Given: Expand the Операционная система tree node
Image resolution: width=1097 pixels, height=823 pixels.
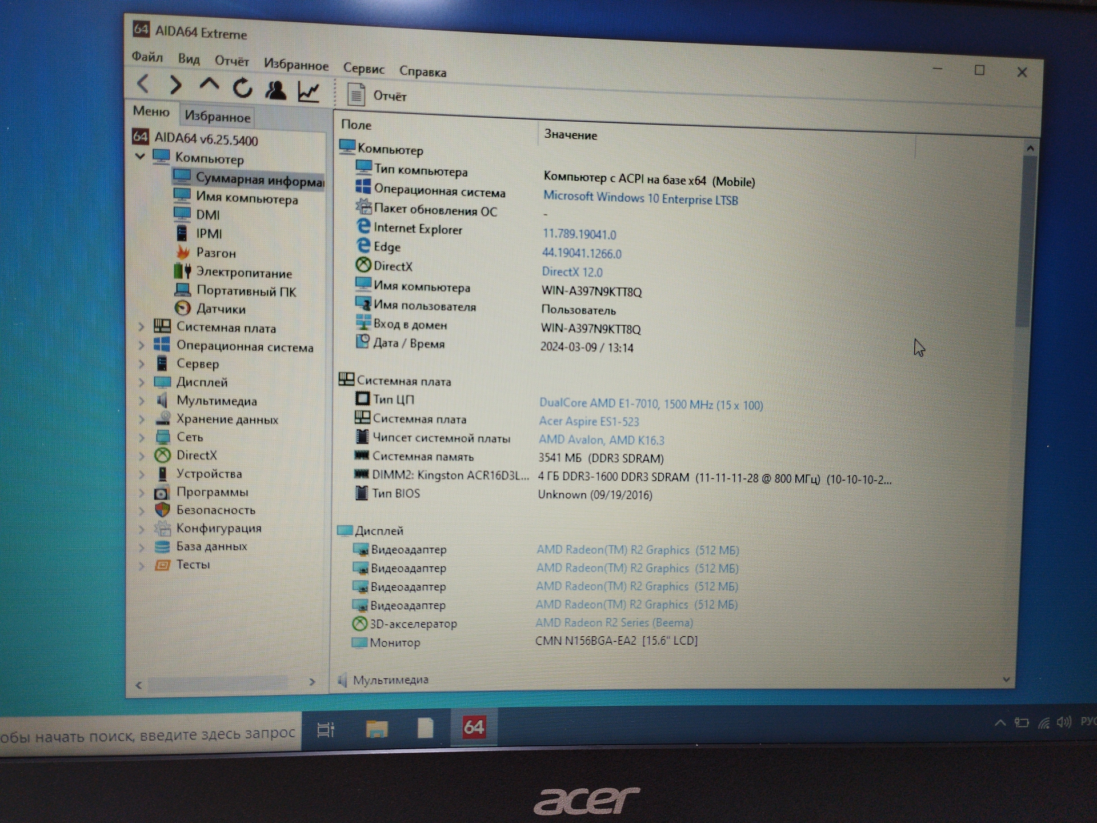Looking at the screenshot, I should (x=141, y=345).
